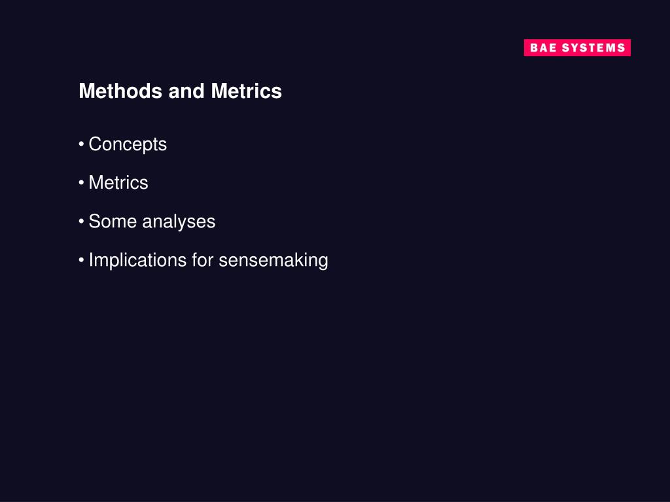The width and height of the screenshot is (670, 502).
Task: Click the bullet dot before the Metrics list item
Action: tap(81, 183)
